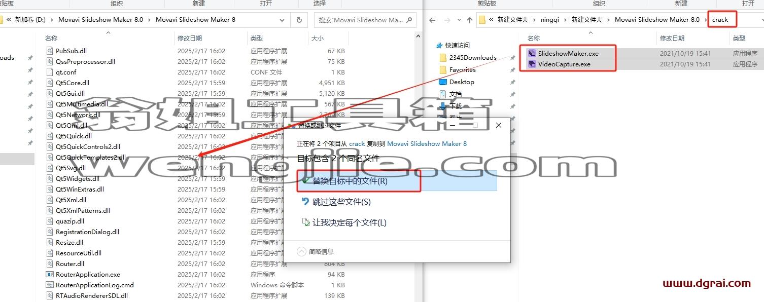This screenshot has height=302, width=764.
Task: Click Qt5Core.dll file icon
Action: pos(50,83)
